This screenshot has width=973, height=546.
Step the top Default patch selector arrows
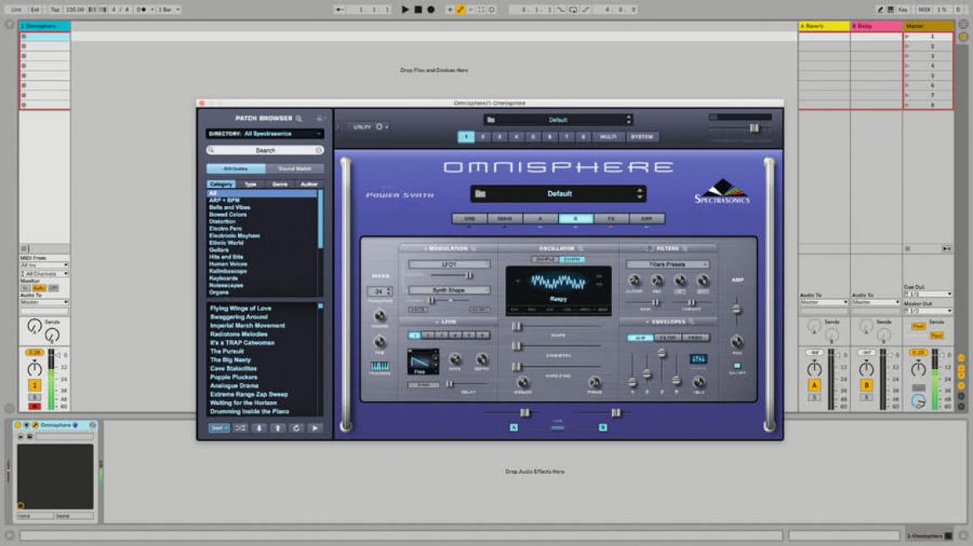pyautogui.click(x=629, y=120)
